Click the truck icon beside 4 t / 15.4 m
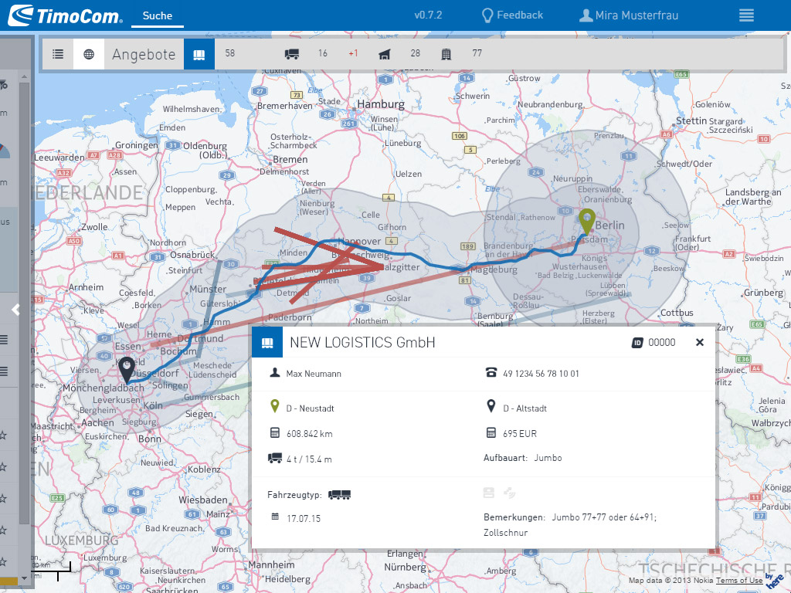Screen dimensions: 791x593 tap(275, 458)
